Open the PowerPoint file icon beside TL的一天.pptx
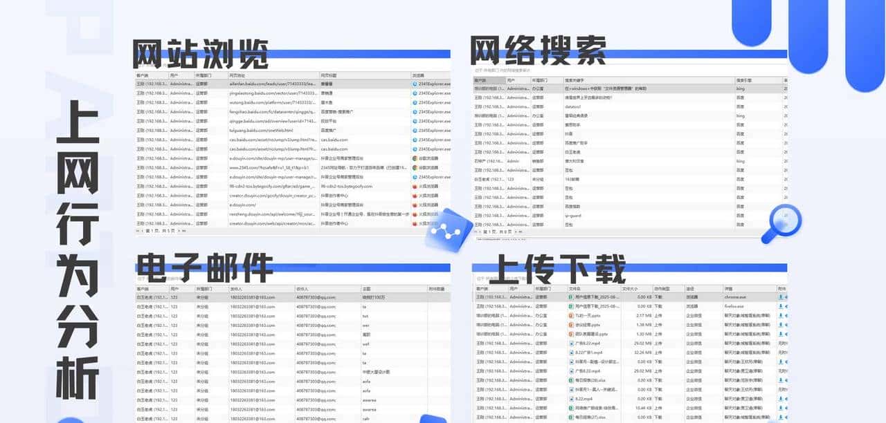This screenshot has height=423, width=886. click(570, 315)
